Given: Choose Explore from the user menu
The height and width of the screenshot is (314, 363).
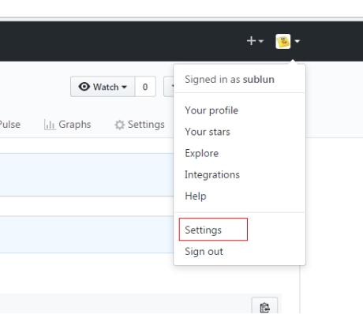Looking at the screenshot, I should 201,153.
